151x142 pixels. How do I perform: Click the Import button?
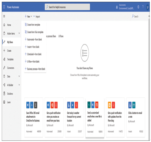(x=37, y=17)
